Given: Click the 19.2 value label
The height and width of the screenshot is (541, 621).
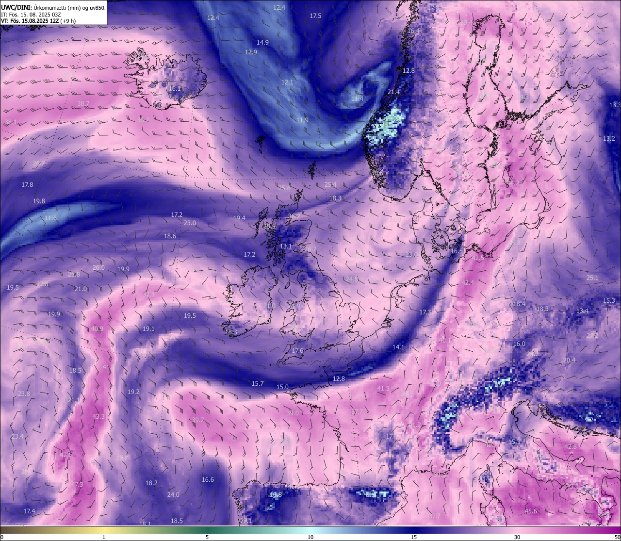Looking at the screenshot, I should [x=133, y=392].
